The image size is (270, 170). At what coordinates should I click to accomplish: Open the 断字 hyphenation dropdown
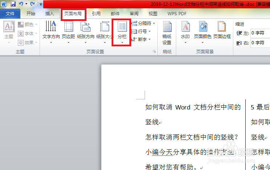tap(141, 39)
